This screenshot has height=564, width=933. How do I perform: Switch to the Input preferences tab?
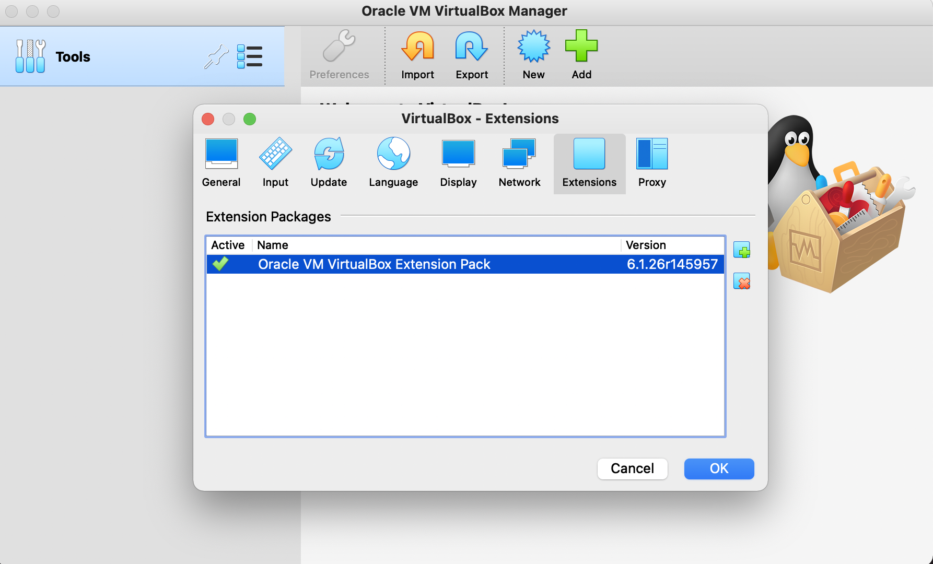tap(275, 163)
